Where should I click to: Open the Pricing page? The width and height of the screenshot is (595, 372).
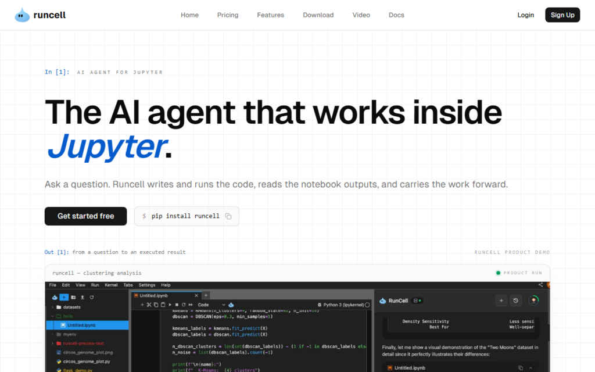click(228, 15)
